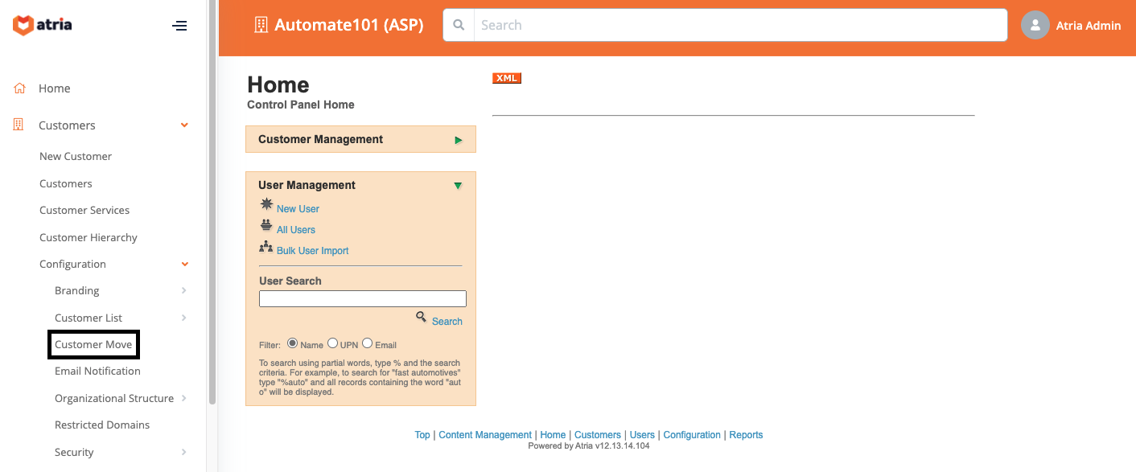Click the Home house icon in sidebar
The height and width of the screenshot is (472, 1136).
20,88
